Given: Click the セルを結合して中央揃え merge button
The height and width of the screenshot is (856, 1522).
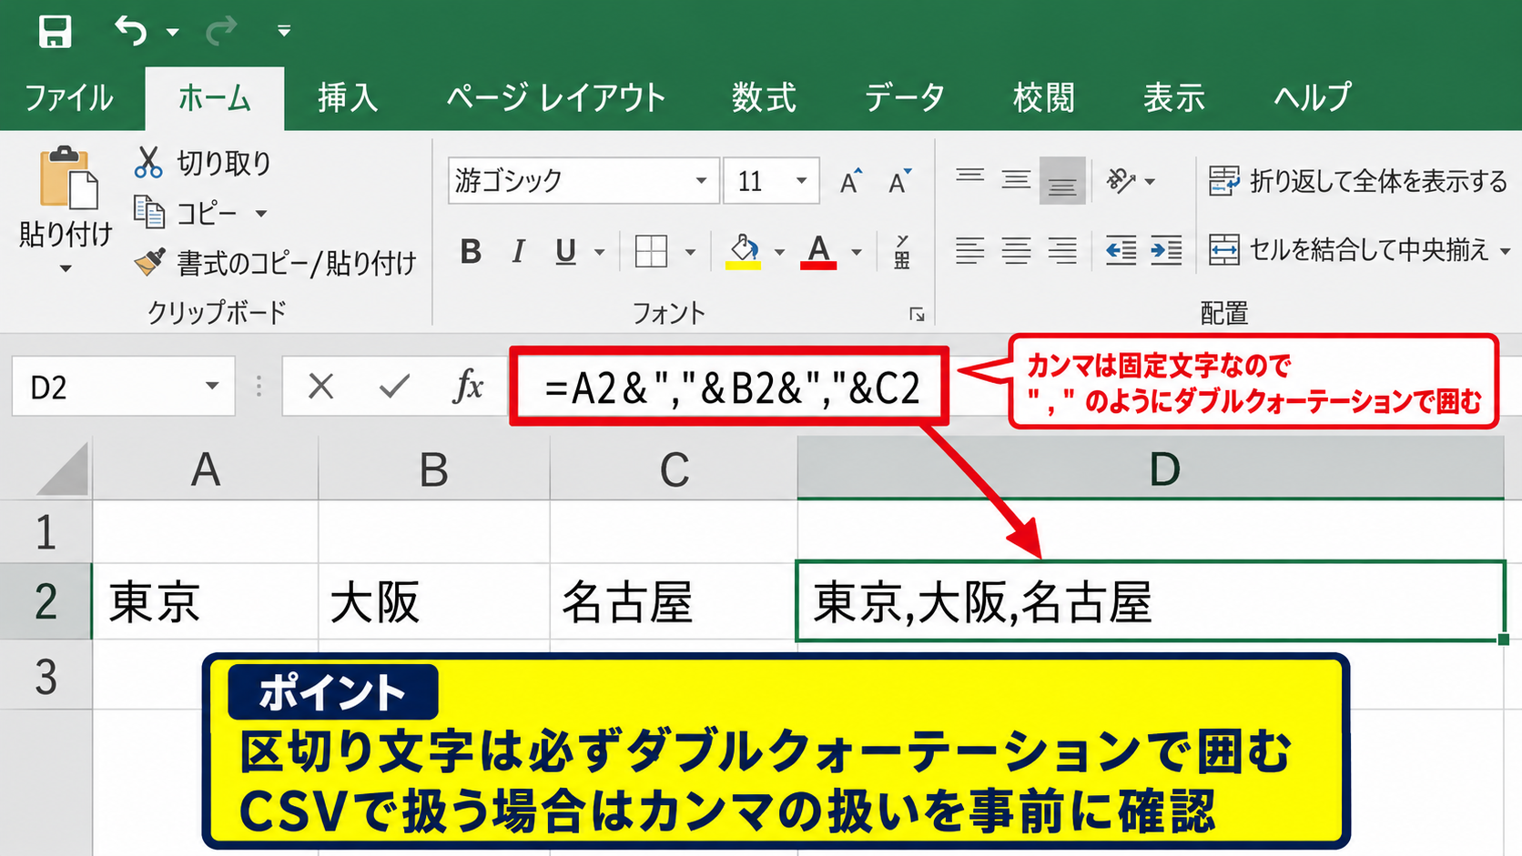Looking at the screenshot, I should point(1348,250).
